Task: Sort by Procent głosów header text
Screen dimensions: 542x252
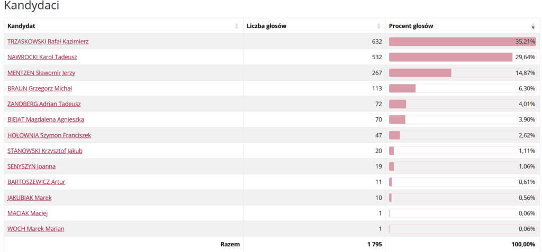Action: pos(411,26)
